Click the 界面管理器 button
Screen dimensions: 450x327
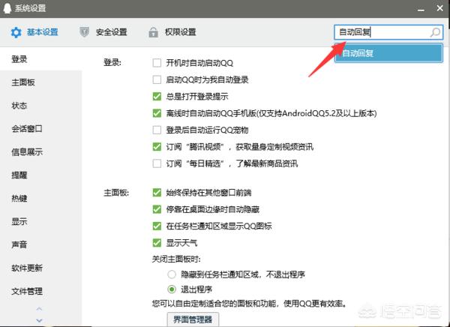[193, 319]
